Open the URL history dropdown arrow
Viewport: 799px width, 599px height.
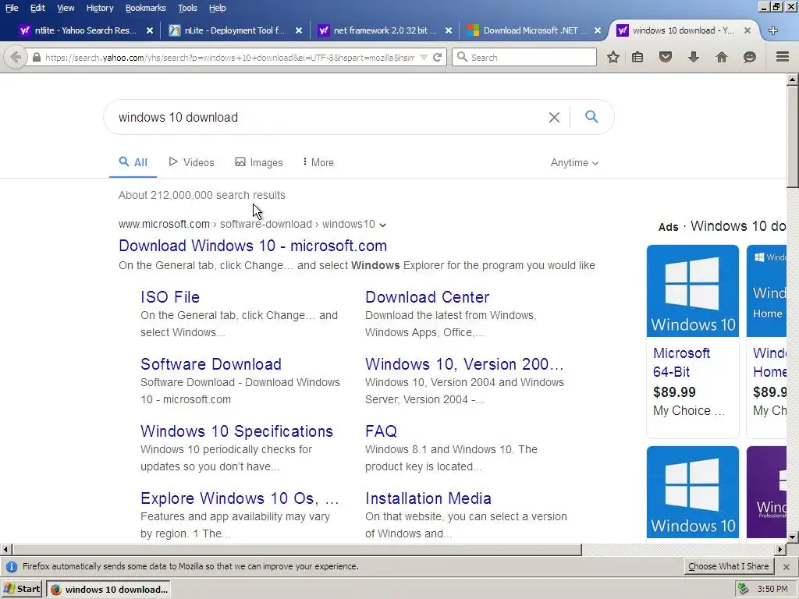point(424,58)
